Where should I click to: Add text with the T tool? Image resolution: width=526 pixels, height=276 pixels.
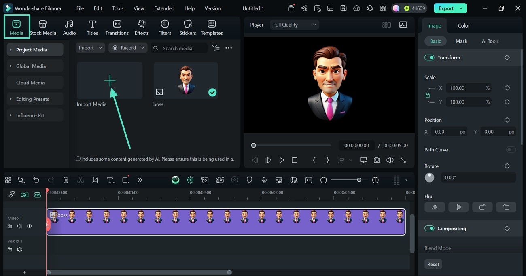pos(110,180)
